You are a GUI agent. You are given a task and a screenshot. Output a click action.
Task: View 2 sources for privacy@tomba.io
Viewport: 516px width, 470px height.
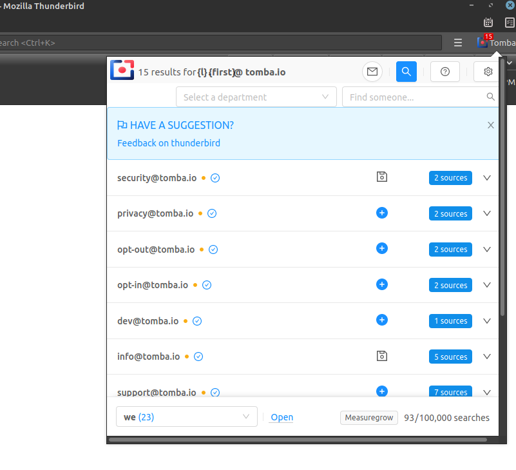pyautogui.click(x=450, y=213)
